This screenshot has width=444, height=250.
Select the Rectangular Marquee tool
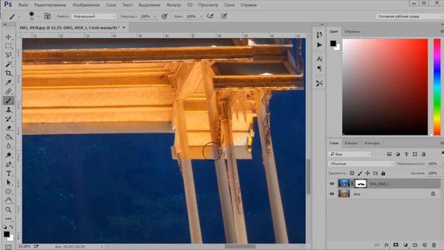coord(8,46)
